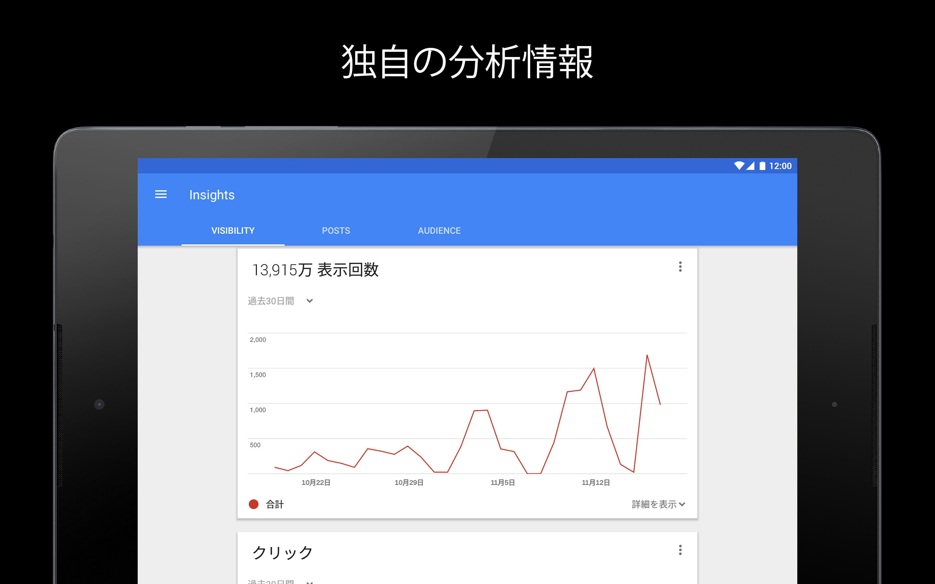
Task: Tap the cellular signal icon
Action: coord(750,166)
